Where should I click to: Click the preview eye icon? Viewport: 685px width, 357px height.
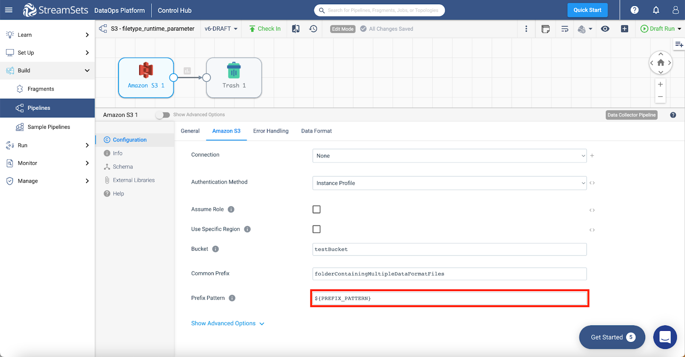(605, 29)
